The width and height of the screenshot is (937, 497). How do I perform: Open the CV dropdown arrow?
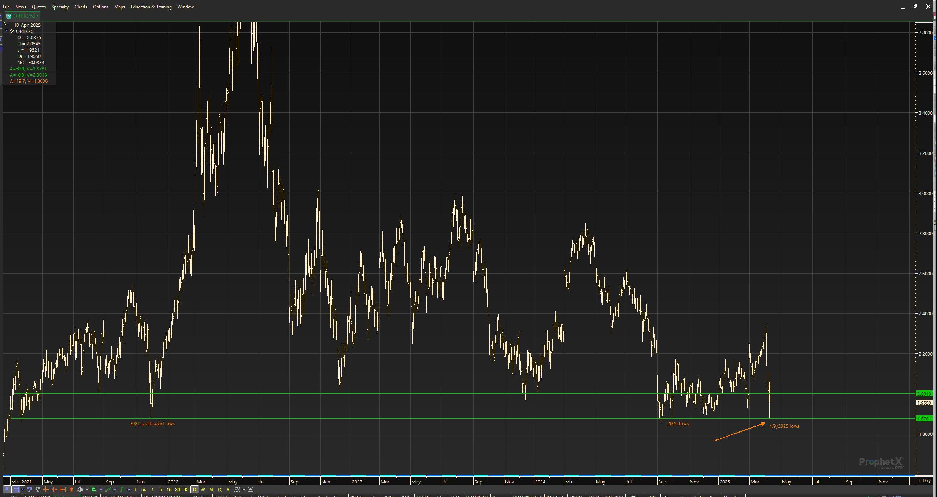[244, 490]
